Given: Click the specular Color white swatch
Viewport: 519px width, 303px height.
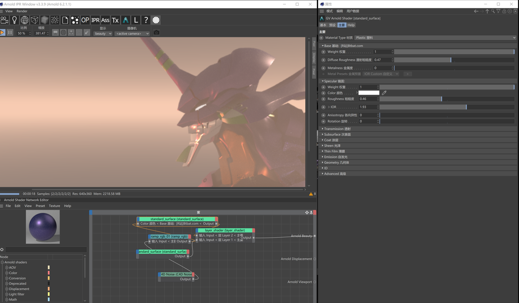Looking at the screenshot, I should [369, 93].
